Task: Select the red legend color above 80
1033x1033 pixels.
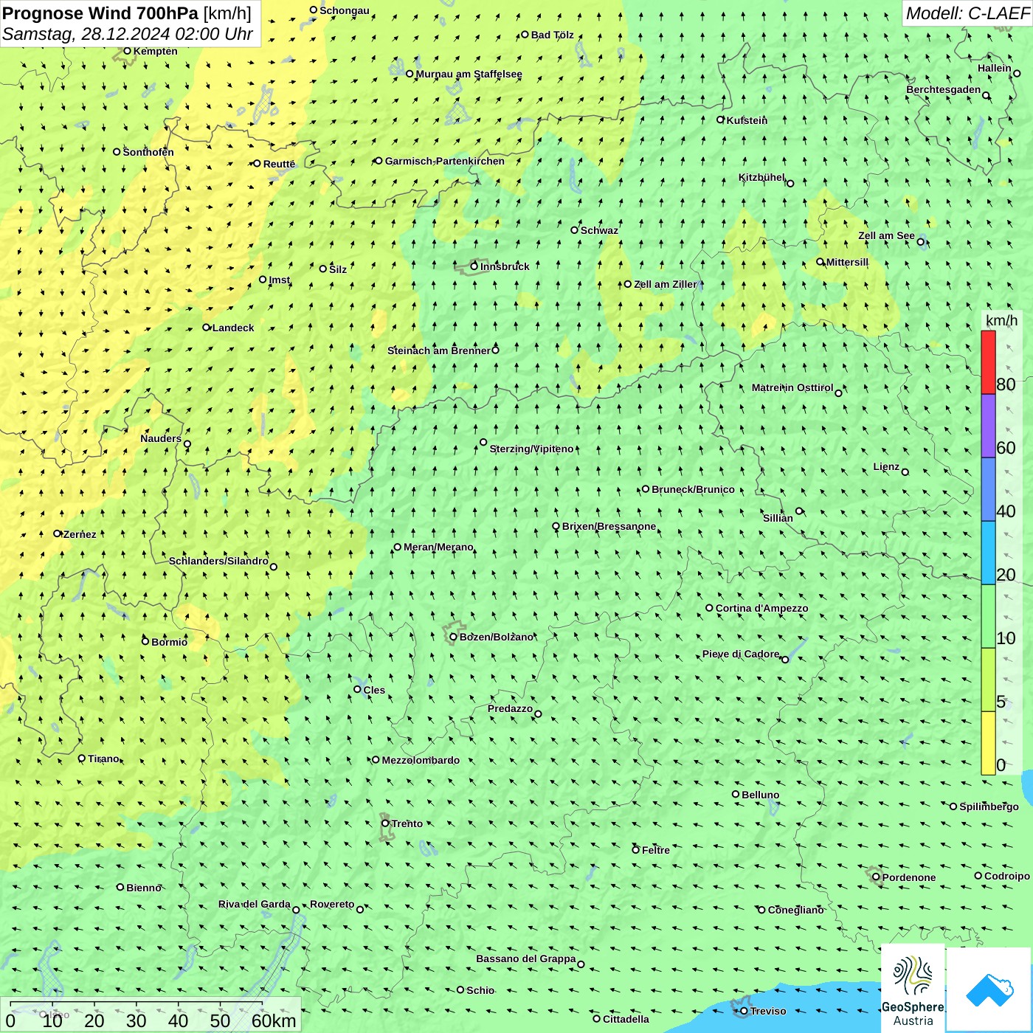Action: (x=988, y=362)
